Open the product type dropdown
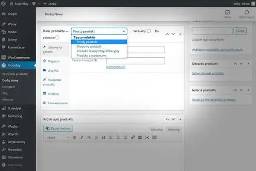 click(99, 31)
